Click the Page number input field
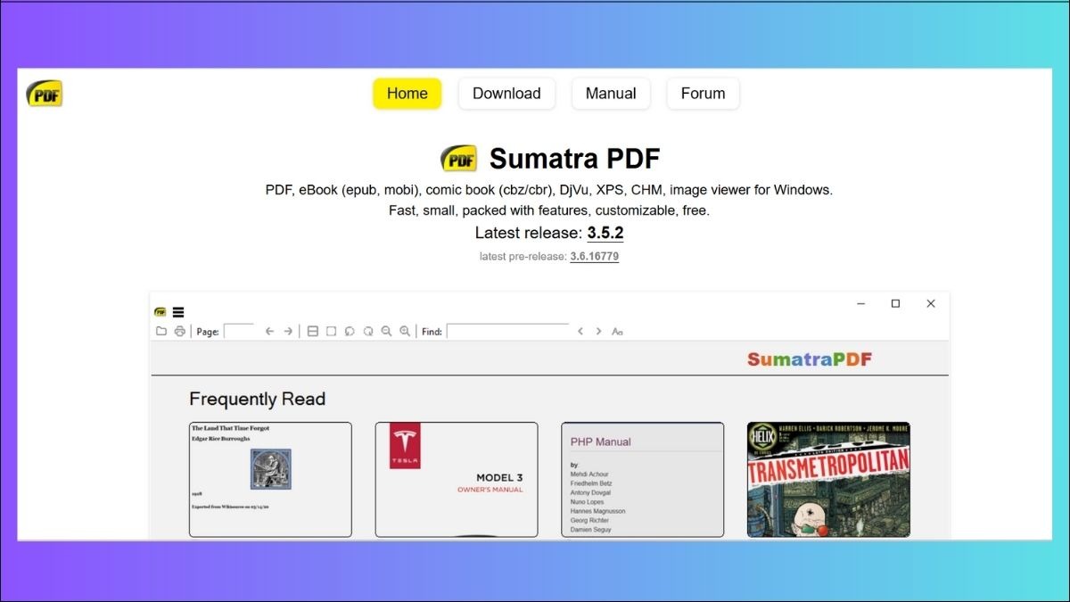1070x602 pixels. (239, 331)
